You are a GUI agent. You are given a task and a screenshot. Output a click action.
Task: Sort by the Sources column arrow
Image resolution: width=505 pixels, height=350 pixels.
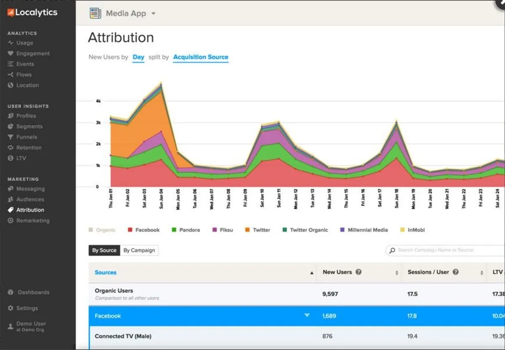[x=312, y=273]
